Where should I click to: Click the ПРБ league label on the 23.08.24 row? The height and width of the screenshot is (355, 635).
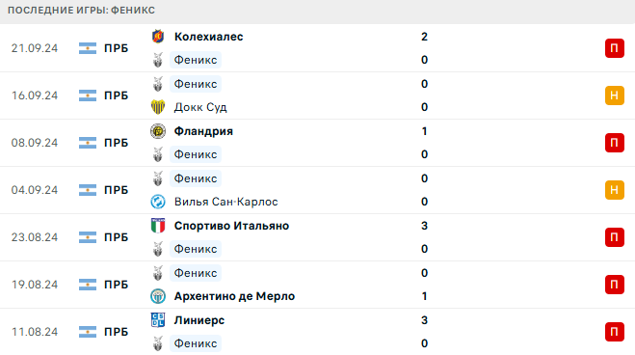tap(117, 237)
